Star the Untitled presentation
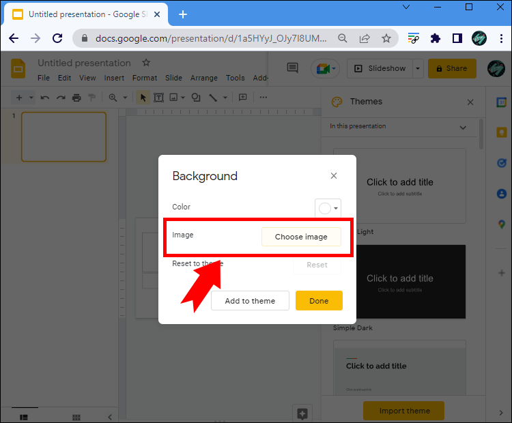The image size is (512, 423). pos(146,63)
